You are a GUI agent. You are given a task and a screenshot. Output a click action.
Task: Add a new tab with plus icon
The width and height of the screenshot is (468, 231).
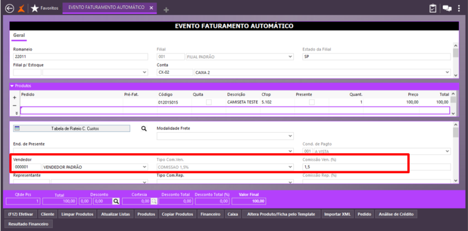[166, 10]
